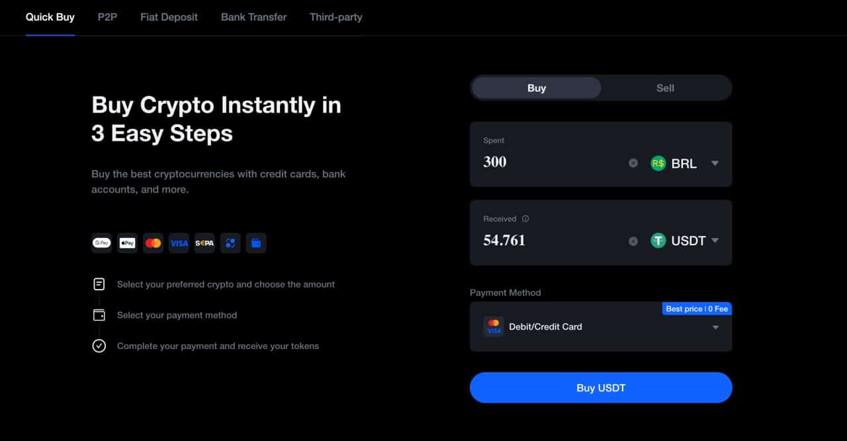Switch to the Buy toggle
Image resolution: width=847 pixels, height=441 pixels.
(x=536, y=87)
